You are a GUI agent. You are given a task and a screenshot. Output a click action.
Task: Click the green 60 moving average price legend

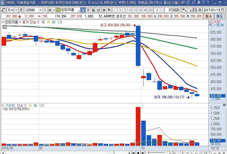(x=54, y=22)
